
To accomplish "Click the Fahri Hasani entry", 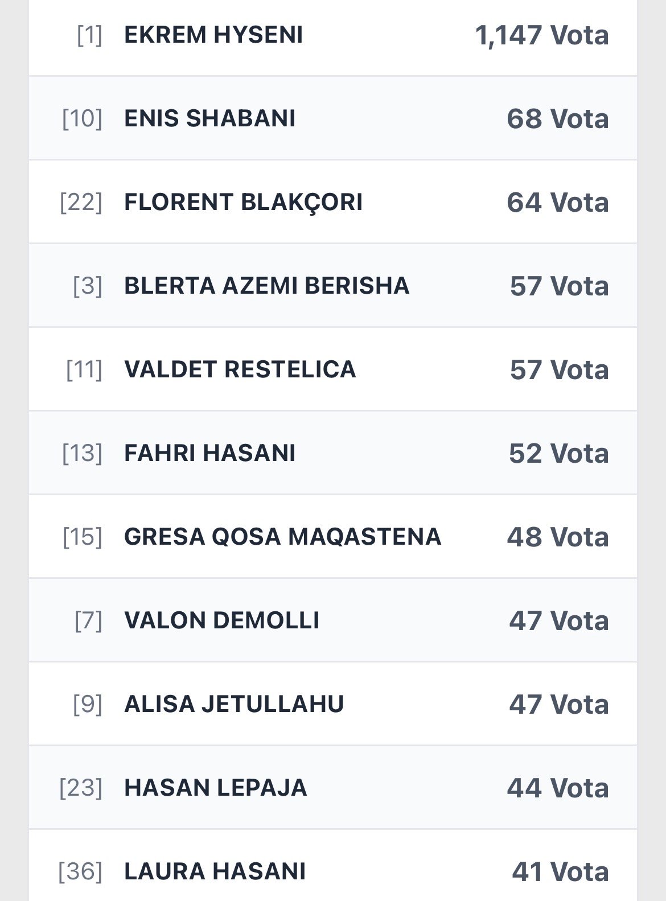I will click(209, 453).
